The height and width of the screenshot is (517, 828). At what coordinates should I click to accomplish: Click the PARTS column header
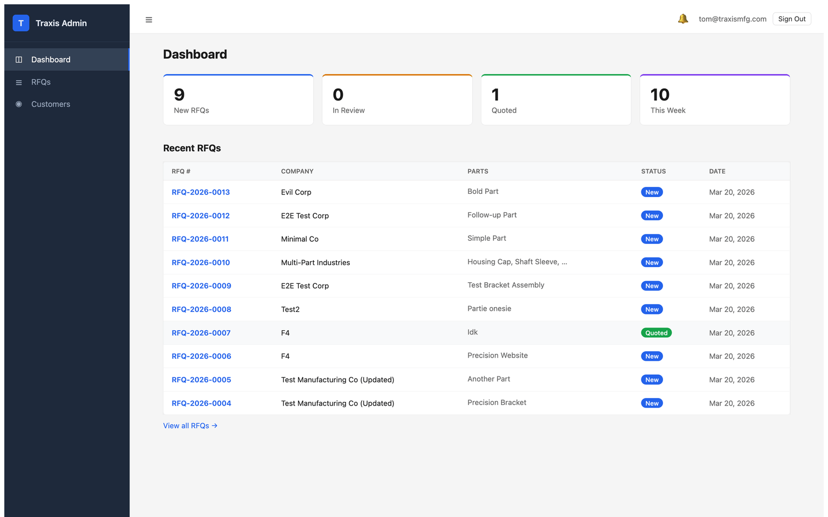(x=478, y=172)
